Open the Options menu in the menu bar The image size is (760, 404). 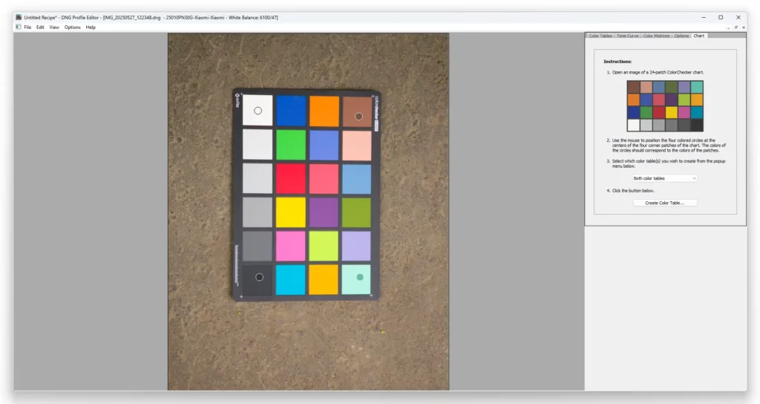tap(72, 27)
